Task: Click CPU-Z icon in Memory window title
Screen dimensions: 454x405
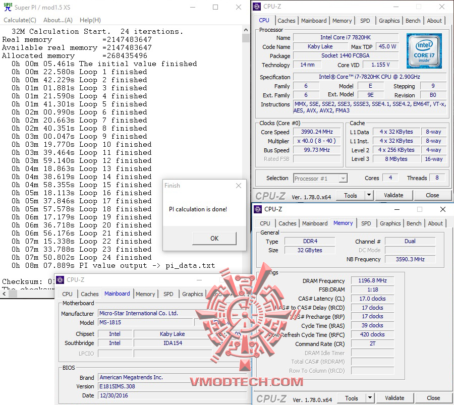Action: [257, 209]
